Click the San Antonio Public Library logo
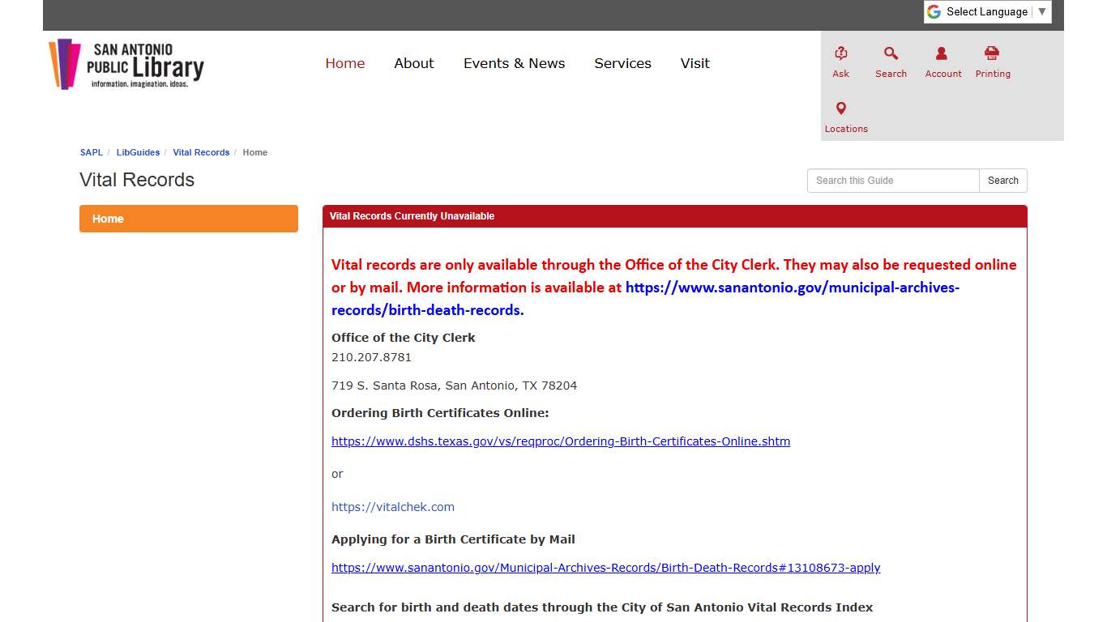This screenshot has width=1107, height=622. 126,63
